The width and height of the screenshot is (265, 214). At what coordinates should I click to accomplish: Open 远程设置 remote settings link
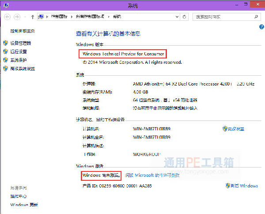(x=19, y=51)
